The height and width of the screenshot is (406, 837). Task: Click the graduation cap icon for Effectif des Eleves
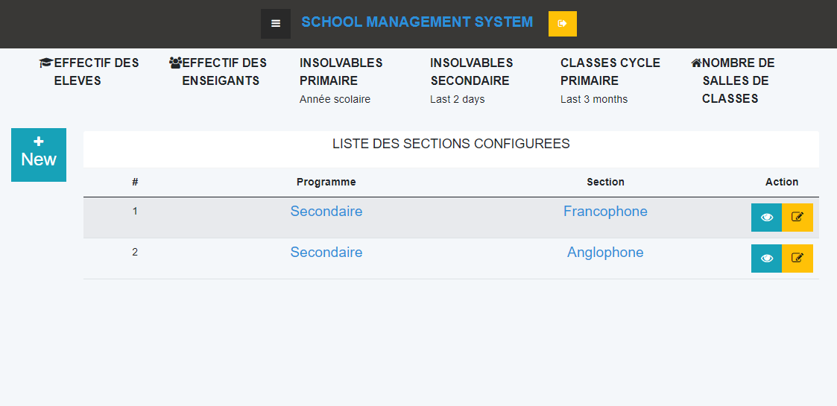tap(46, 63)
